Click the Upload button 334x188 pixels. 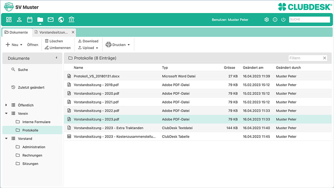point(86,48)
